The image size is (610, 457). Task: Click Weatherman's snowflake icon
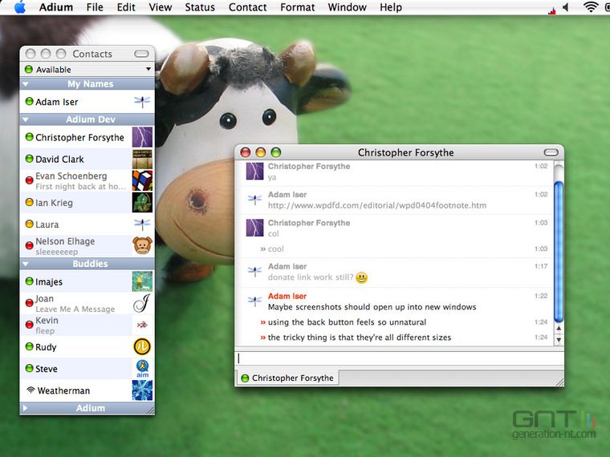point(142,390)
